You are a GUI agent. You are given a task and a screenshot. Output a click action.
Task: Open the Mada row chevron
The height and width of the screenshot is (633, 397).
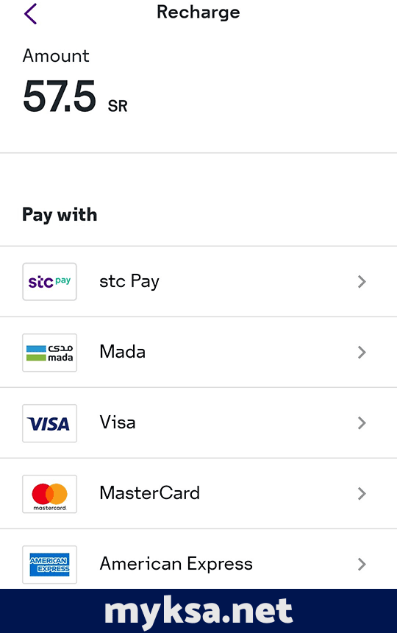[362, 353]
